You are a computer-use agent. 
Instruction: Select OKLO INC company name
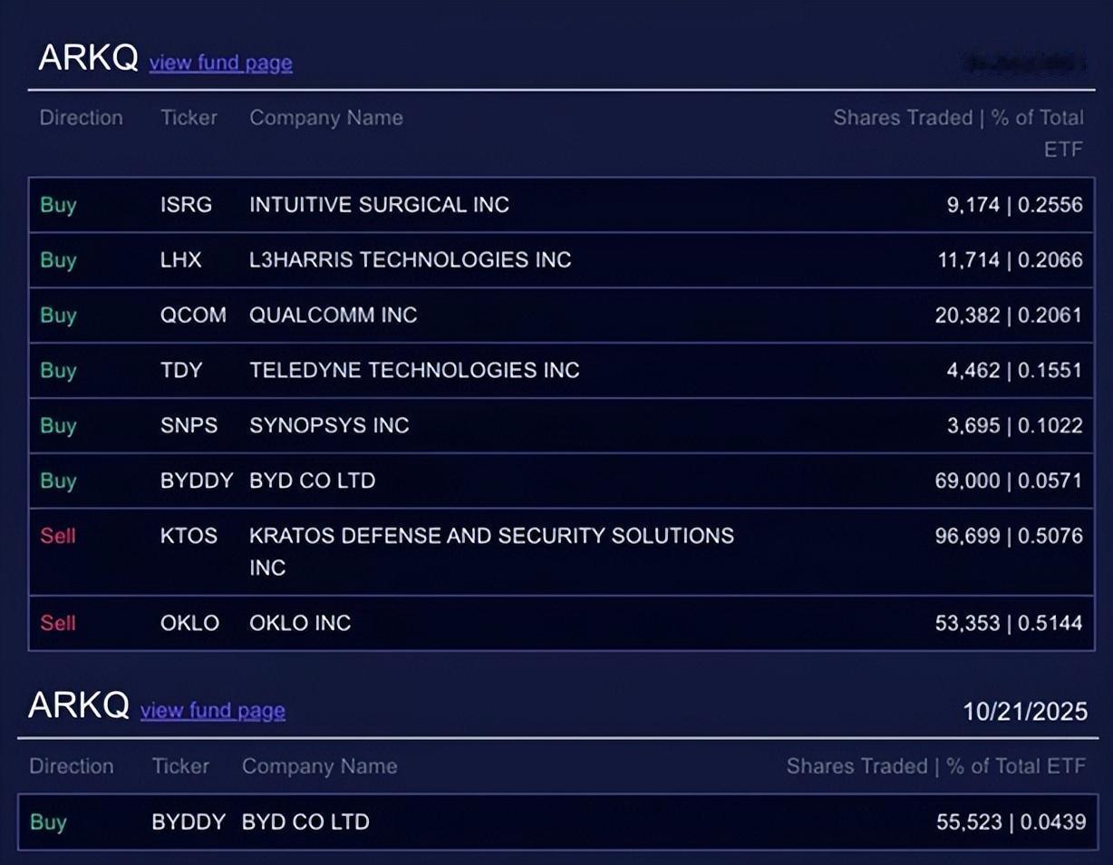click(x=300, y=624)
